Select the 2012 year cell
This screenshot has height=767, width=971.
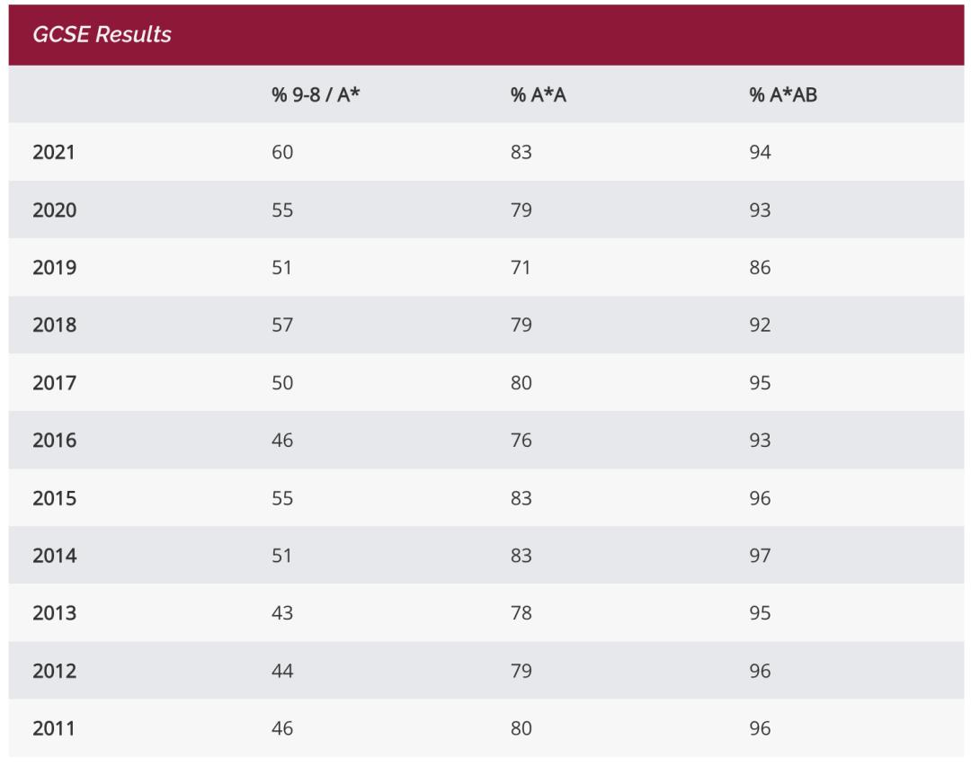54,671
